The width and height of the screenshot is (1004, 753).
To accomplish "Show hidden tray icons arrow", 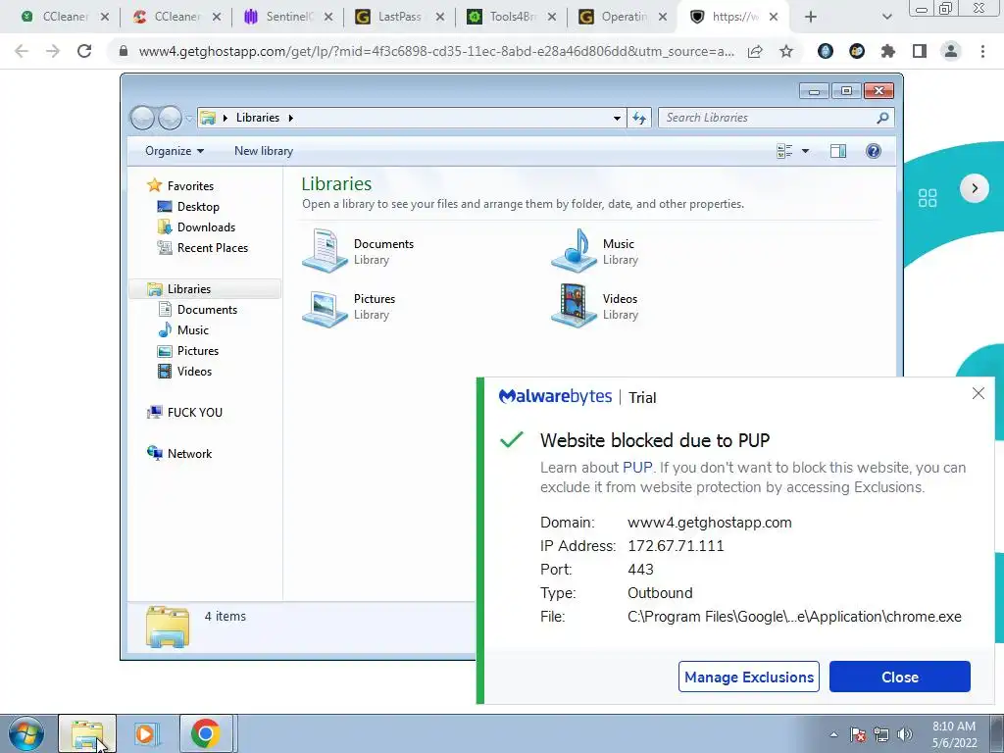I will [x=833, y=734].
